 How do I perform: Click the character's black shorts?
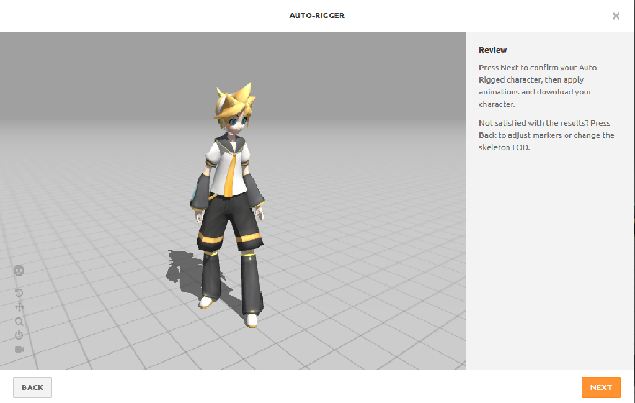pos(228,217)
